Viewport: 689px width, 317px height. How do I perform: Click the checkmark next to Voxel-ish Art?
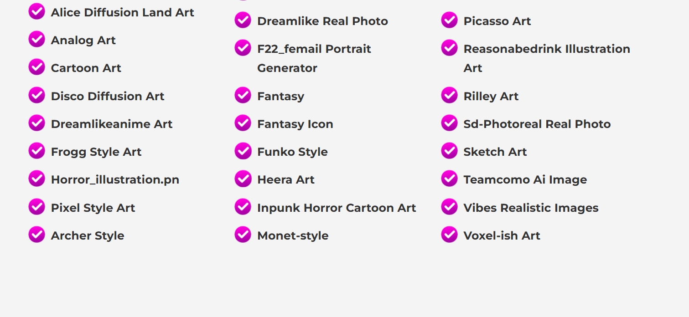pos(449,235)
